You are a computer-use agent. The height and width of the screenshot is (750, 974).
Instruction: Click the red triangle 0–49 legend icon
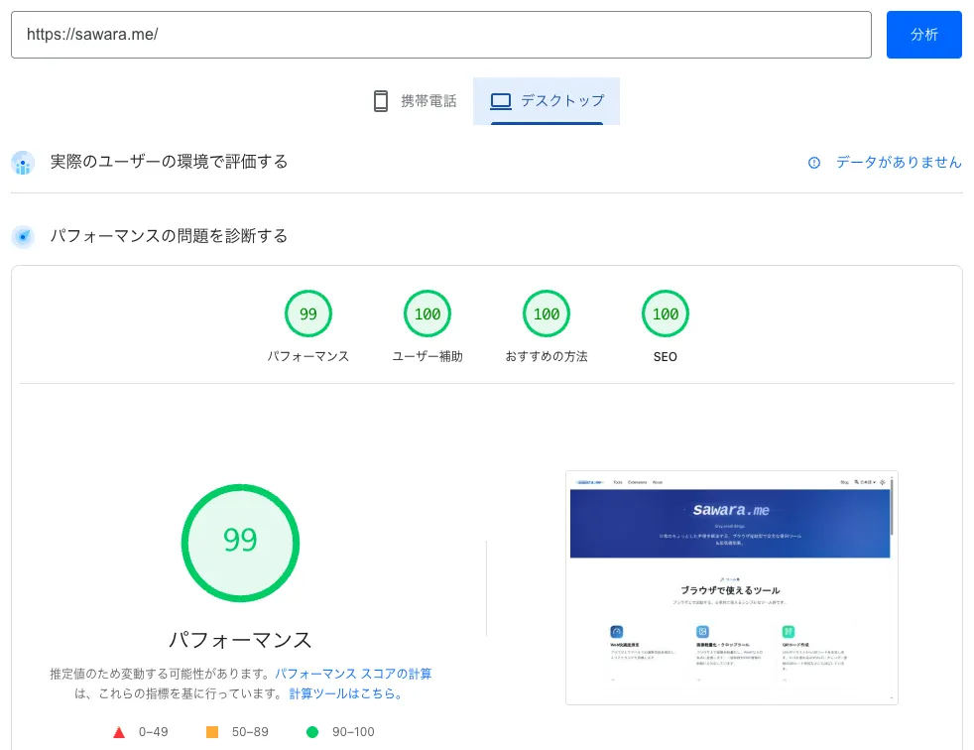pyautogui.click(x=119, y=732)
